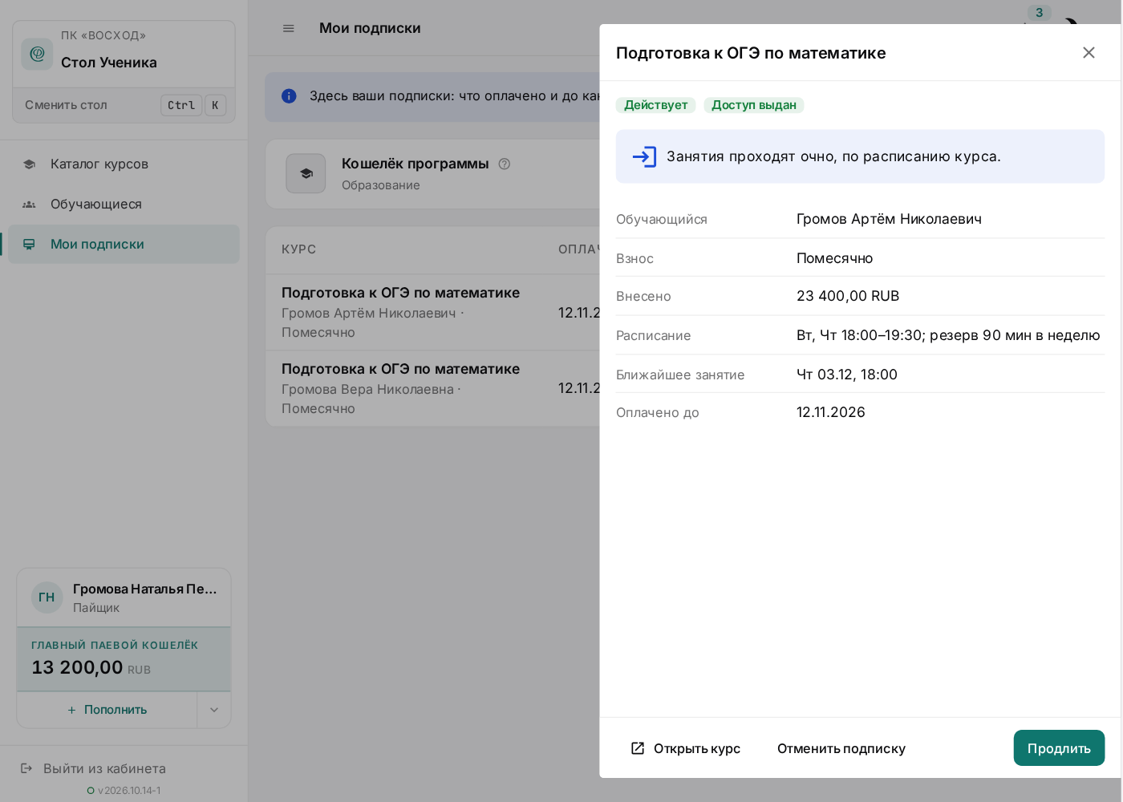Viewport: 1123px width, 802px height.
Task: Open subscription row for Громова Вера Николаевна
Action: pos(433,388)
